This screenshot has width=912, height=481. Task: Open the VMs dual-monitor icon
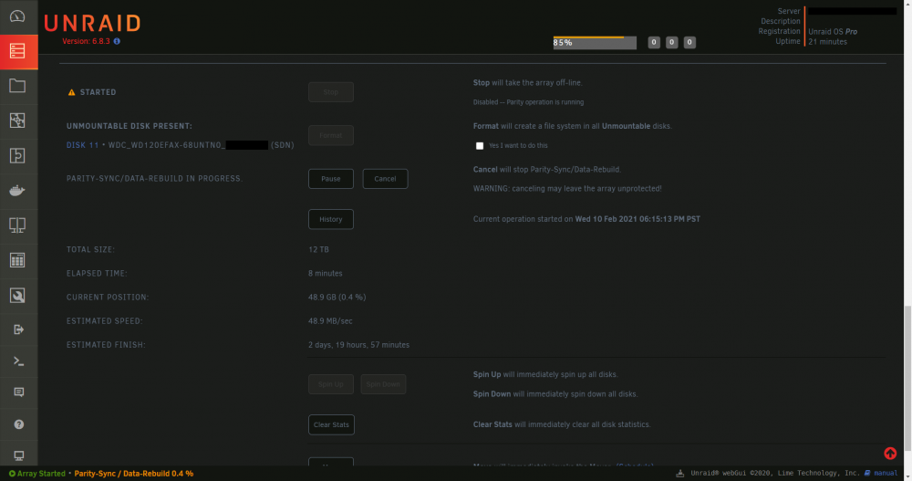tap(17, 225)
